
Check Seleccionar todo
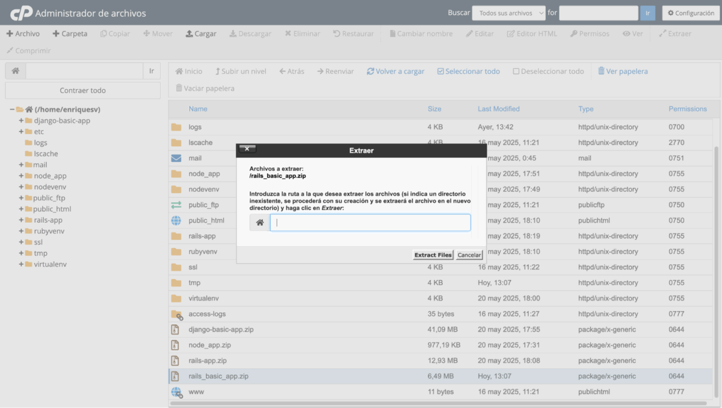tap(469, 71)
